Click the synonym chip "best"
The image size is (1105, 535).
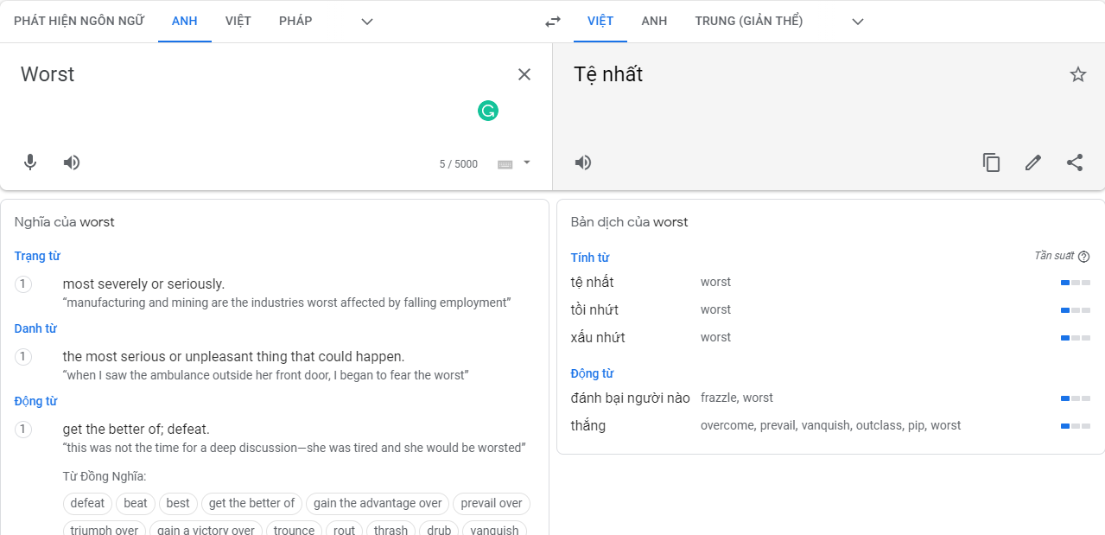pos(178,503)
